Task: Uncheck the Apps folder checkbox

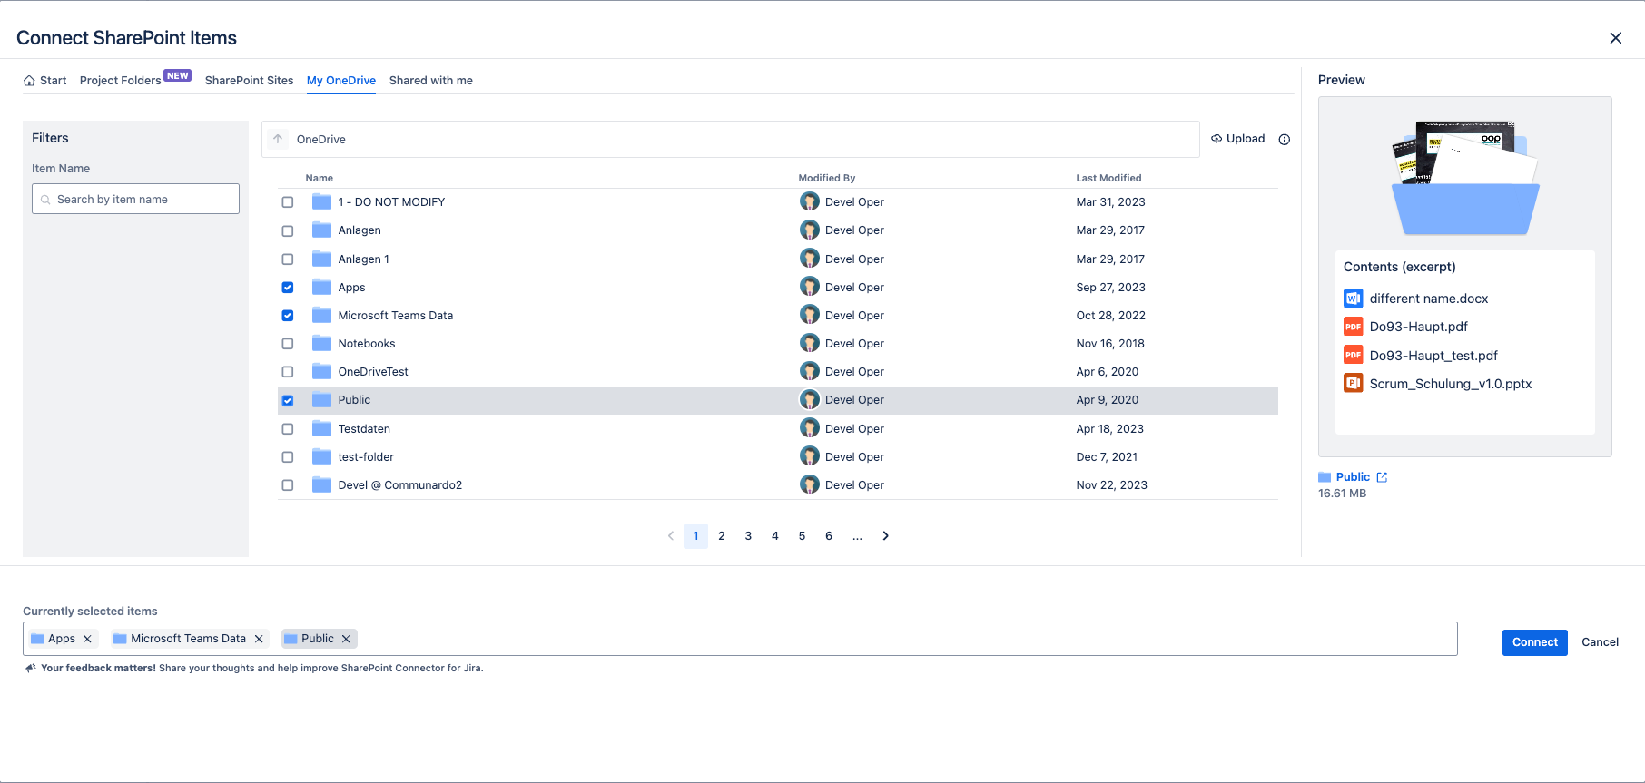Action: pyautogui.click(x=288, y=288)
